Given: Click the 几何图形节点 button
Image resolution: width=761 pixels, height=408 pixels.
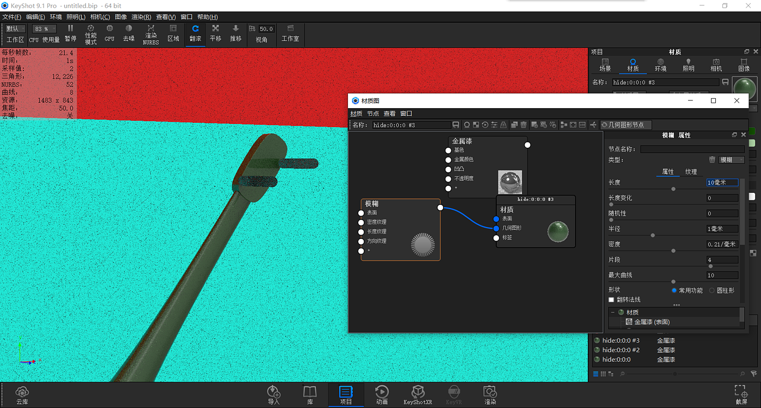Looking at the screenshot, I should [x=626, y=125].
